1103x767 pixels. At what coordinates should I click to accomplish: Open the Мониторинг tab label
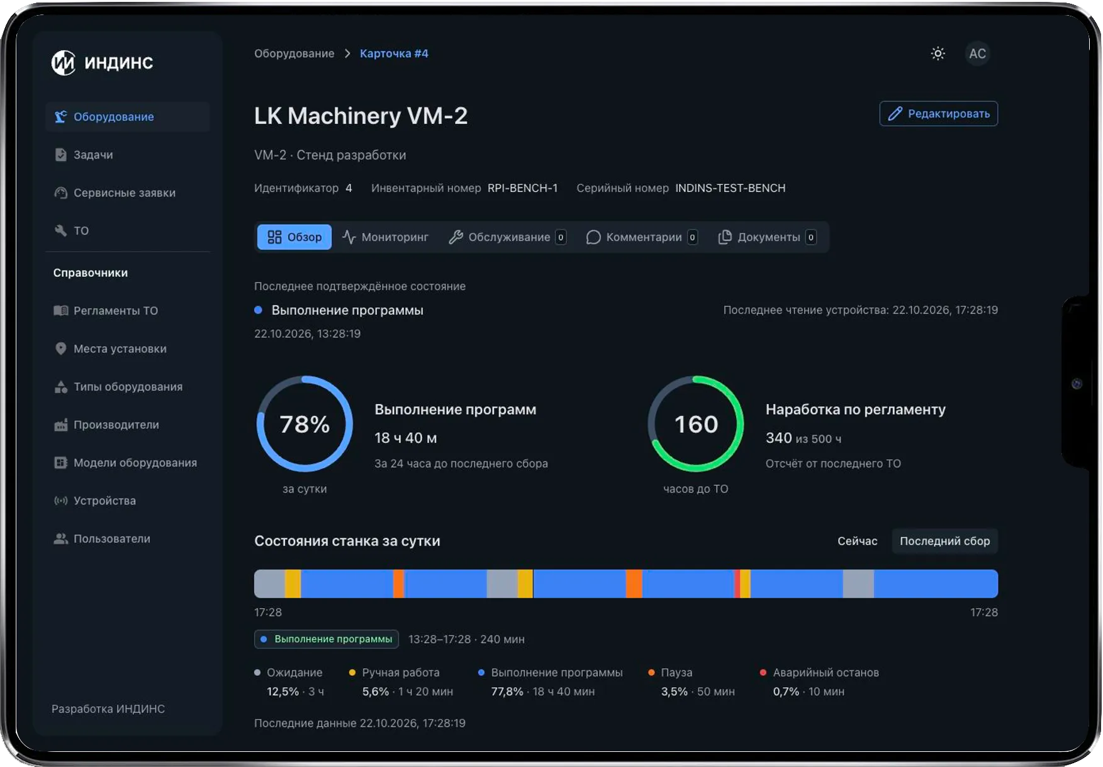point(395,237)
